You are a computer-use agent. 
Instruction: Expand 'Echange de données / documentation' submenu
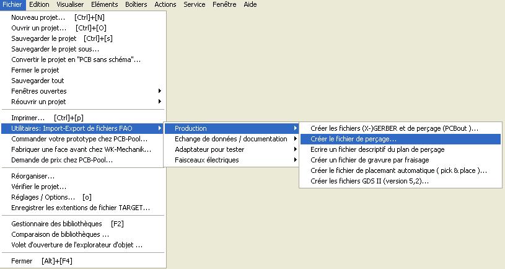click(x=231, y=139)
